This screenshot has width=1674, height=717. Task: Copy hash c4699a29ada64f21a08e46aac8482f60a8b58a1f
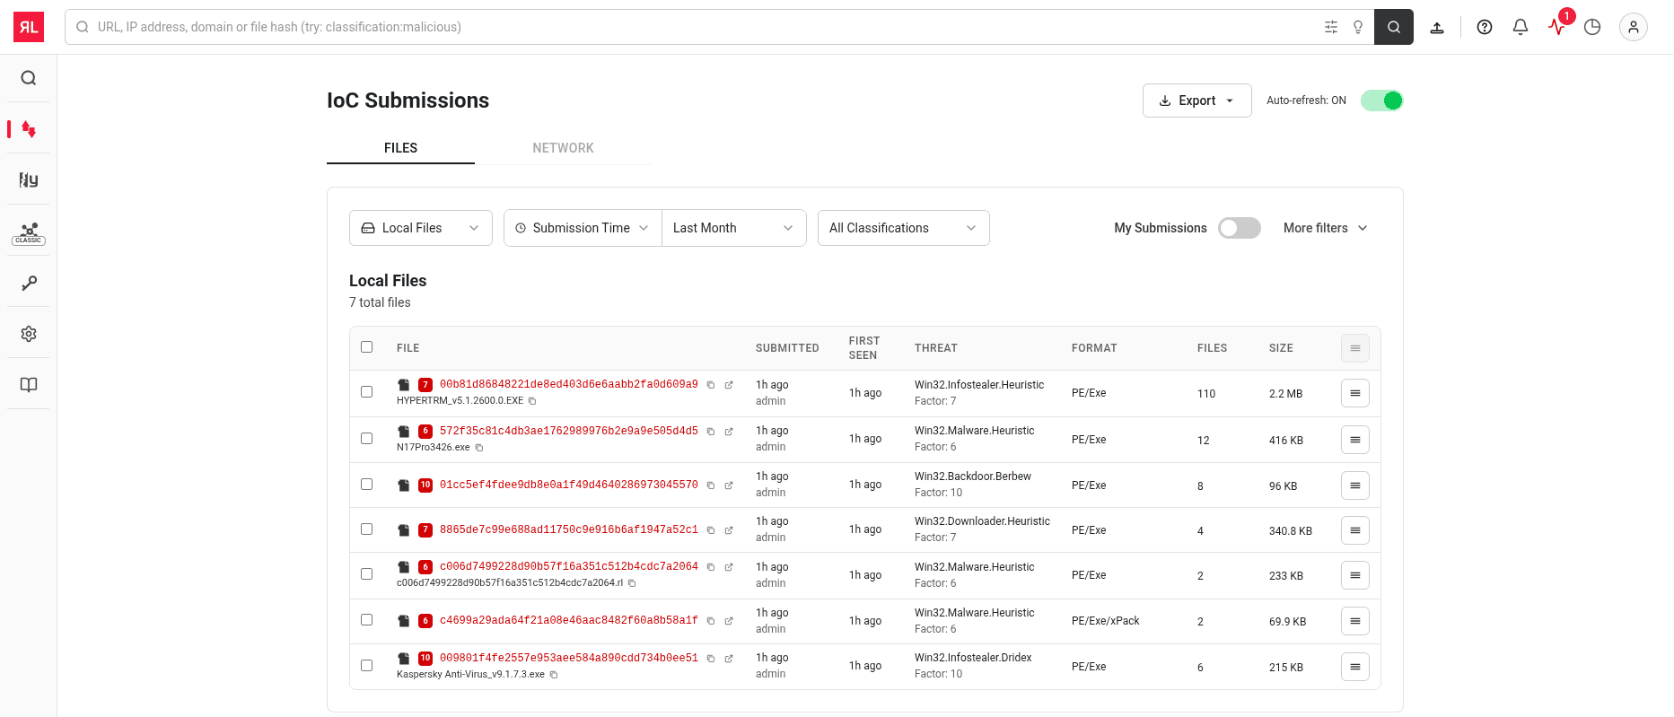pos(711,621)
